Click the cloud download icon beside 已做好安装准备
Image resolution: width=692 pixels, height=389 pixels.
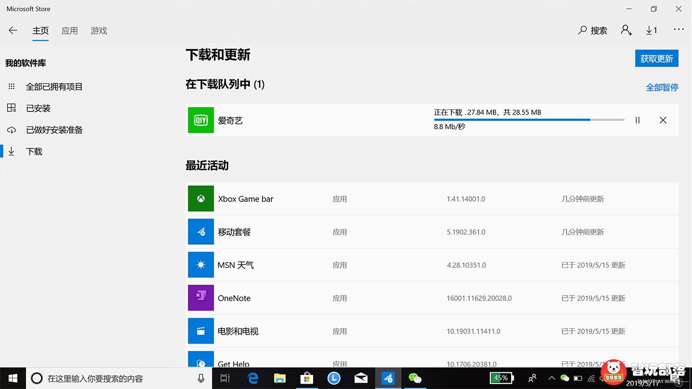11,130
